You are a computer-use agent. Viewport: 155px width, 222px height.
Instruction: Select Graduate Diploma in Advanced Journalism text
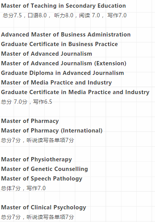pos(63,73)
